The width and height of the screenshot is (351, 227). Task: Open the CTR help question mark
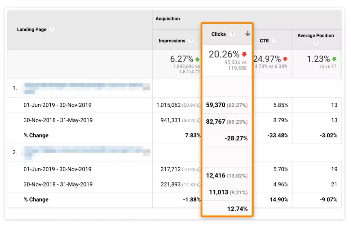coord(274,41)
